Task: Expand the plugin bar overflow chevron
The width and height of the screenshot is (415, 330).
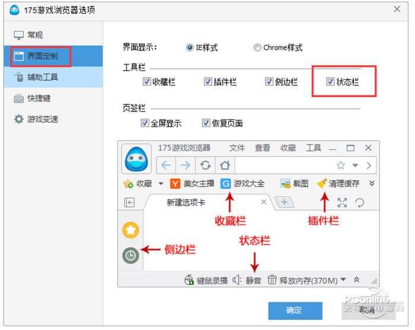Action: (x=372, y=183)
